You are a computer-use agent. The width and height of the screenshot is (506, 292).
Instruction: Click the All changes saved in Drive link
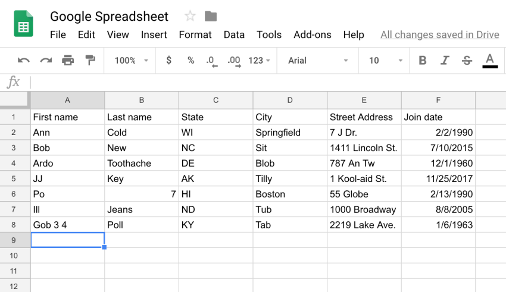tap(440, 34)
